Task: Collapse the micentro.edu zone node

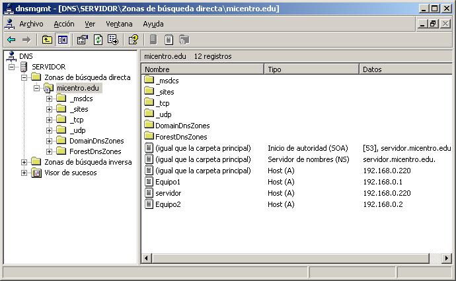Action: (37, 88)
